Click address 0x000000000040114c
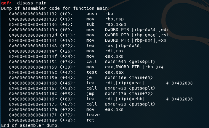 [33, 51]
